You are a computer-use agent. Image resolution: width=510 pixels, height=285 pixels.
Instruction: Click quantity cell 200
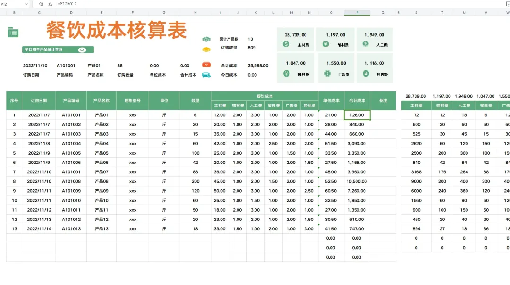pos(195,181)
